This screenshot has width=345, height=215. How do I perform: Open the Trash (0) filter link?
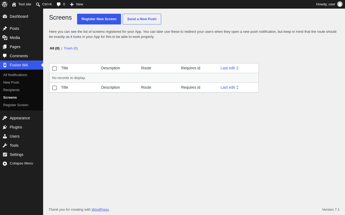point(71,48)
